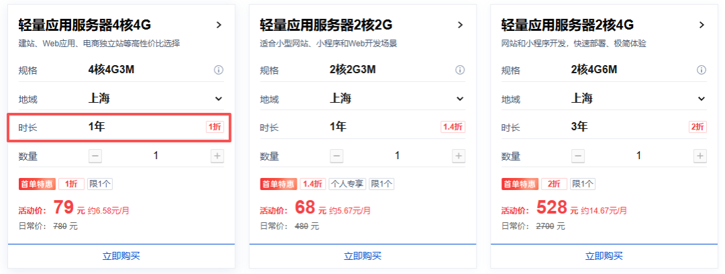Buy the 2核4G server now
725x274 pixels.
[604, 256]
